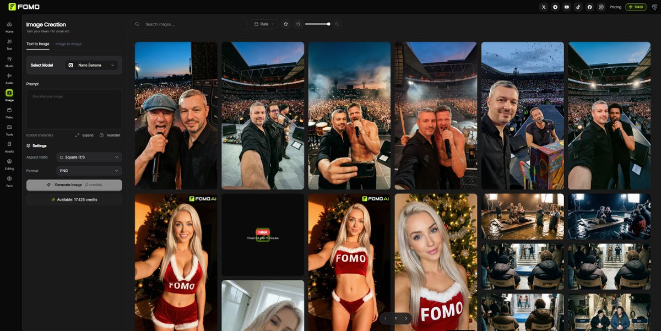Open the Tools section in sidebar
The height and width of the screenshot is (331, 661).
click(x=9, y=129)
